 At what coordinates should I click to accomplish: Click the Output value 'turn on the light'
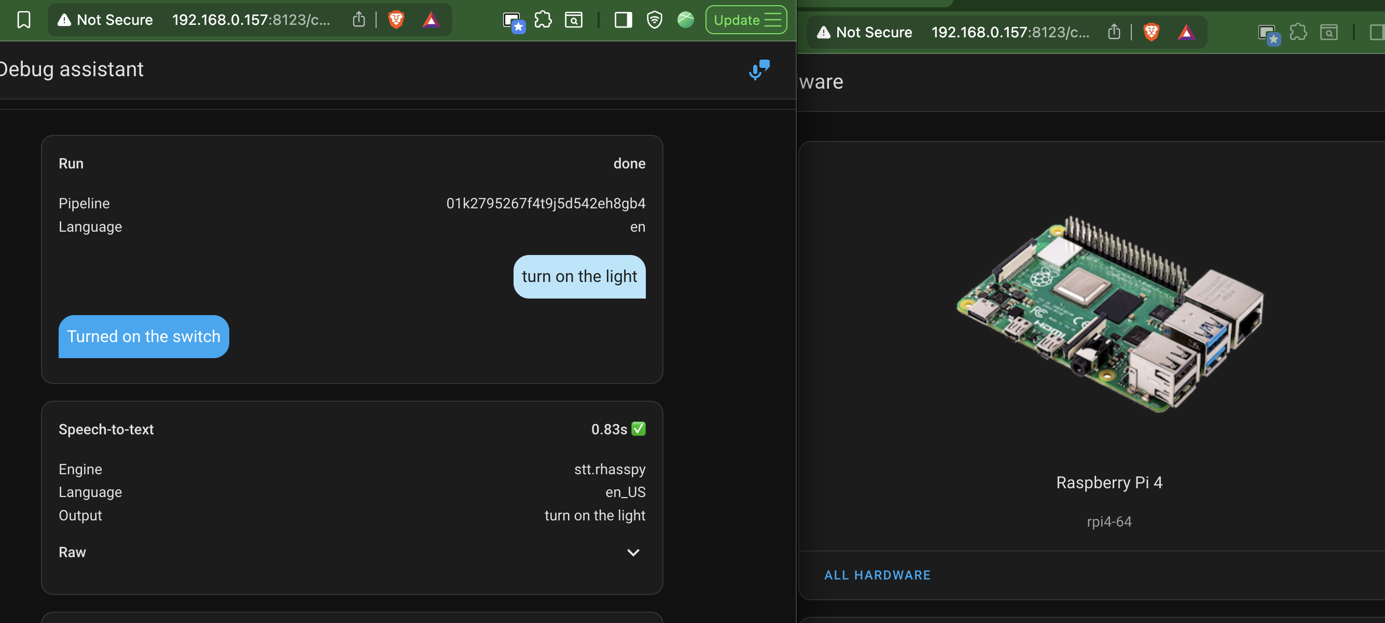point(594,515)
